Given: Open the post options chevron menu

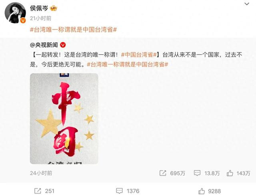Looking at the screenshot, I should (247, 4).
